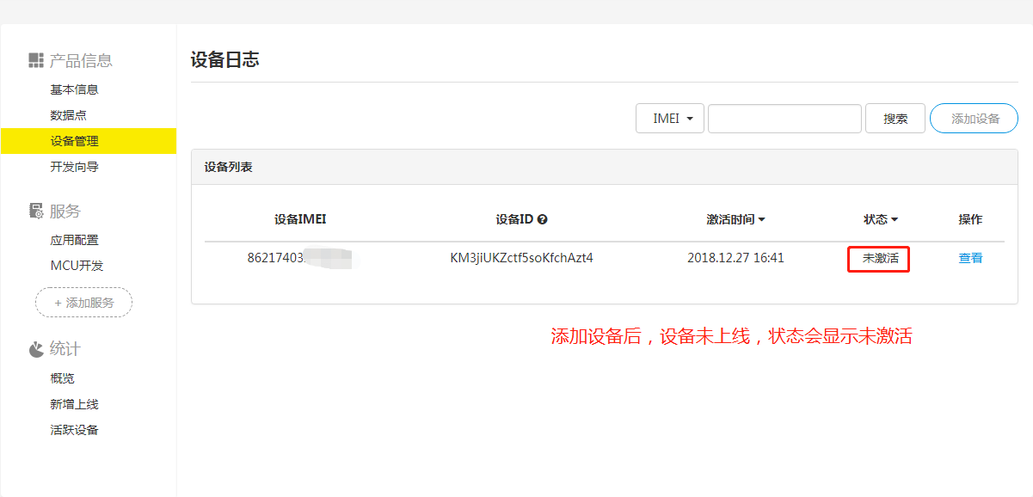Go to 设备管理 page
This screenshot has width=1033, height=497.
coord(74,141)
